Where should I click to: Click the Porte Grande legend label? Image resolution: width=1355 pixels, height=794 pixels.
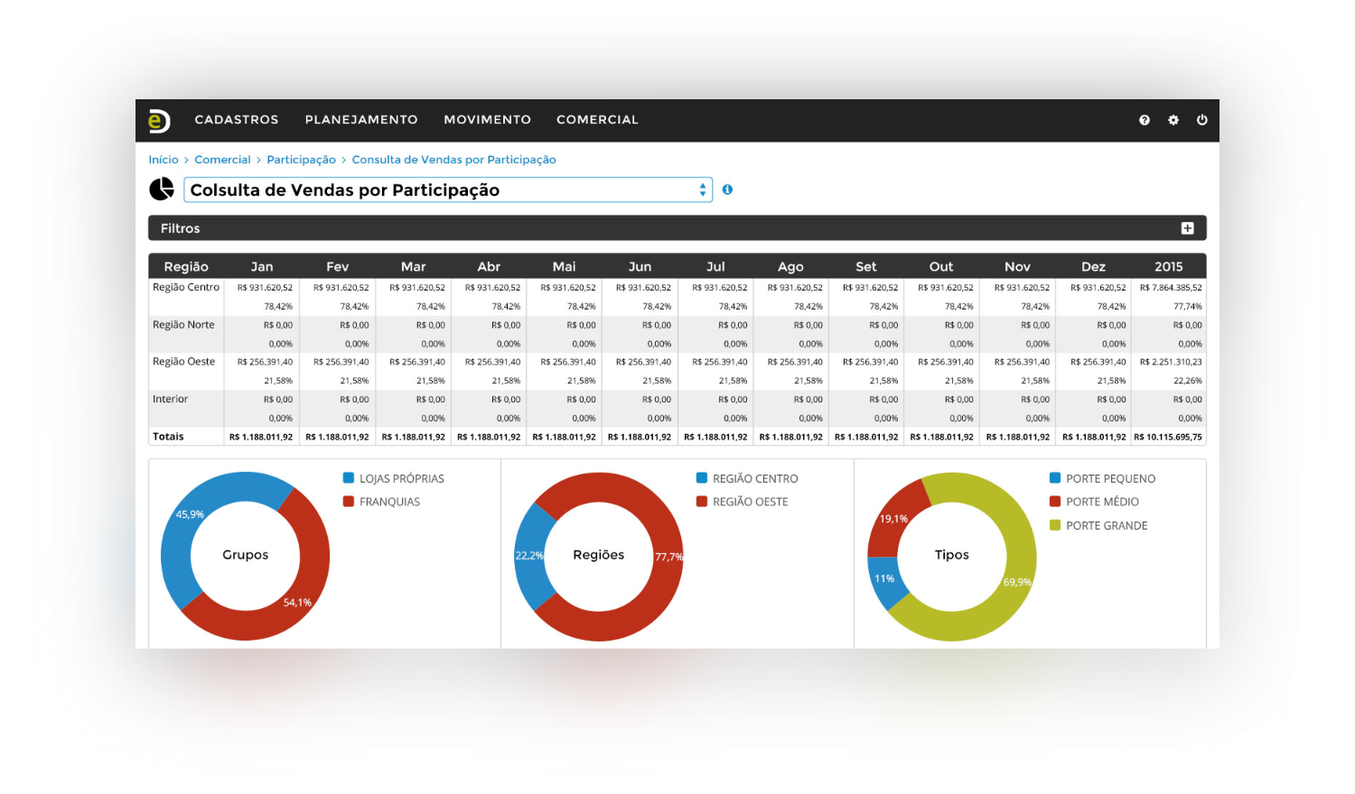coord(1107,525)
